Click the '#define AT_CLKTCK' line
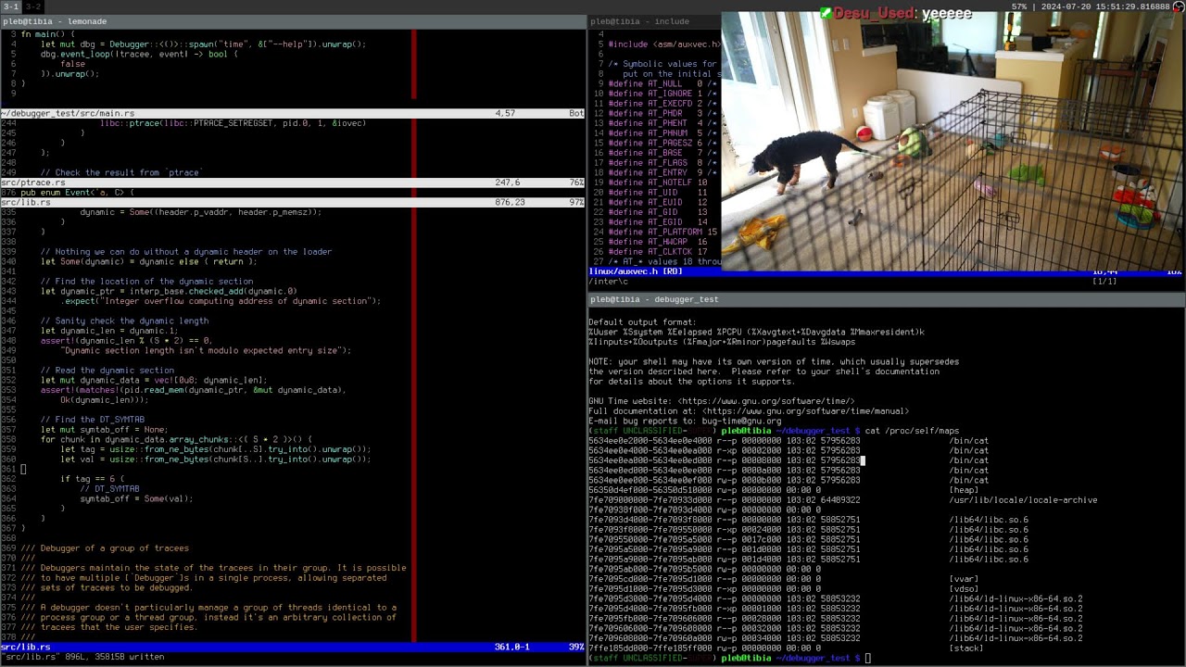This screenshot has width=1186, height=667. pos(658,251)
